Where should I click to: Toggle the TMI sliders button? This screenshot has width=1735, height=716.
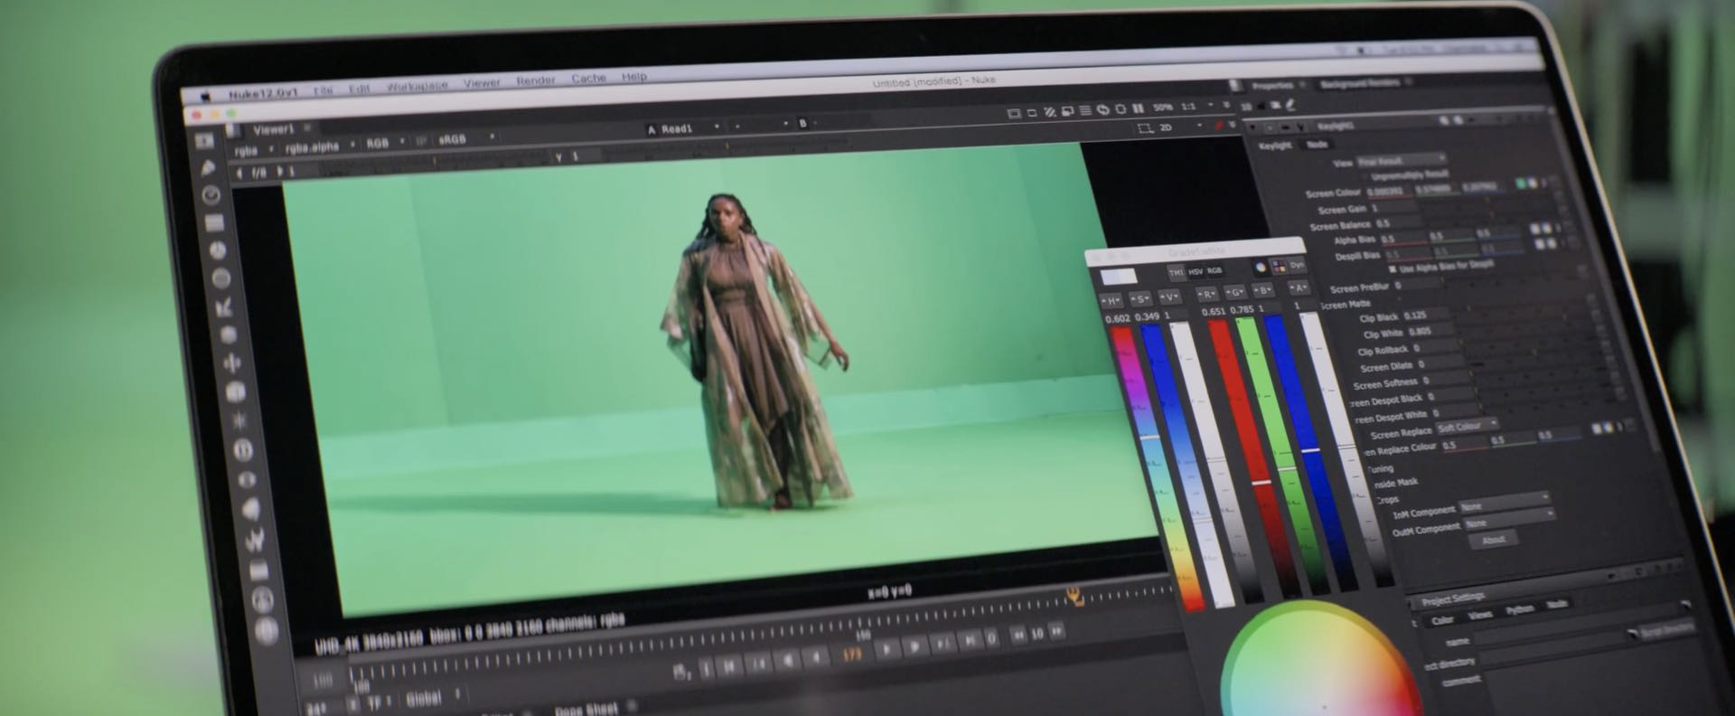[x=1176, y=272]
